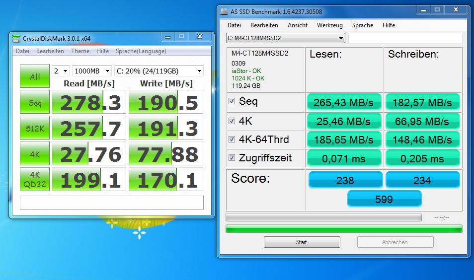Click the 0,205 ms write access time

click(422, 158)
